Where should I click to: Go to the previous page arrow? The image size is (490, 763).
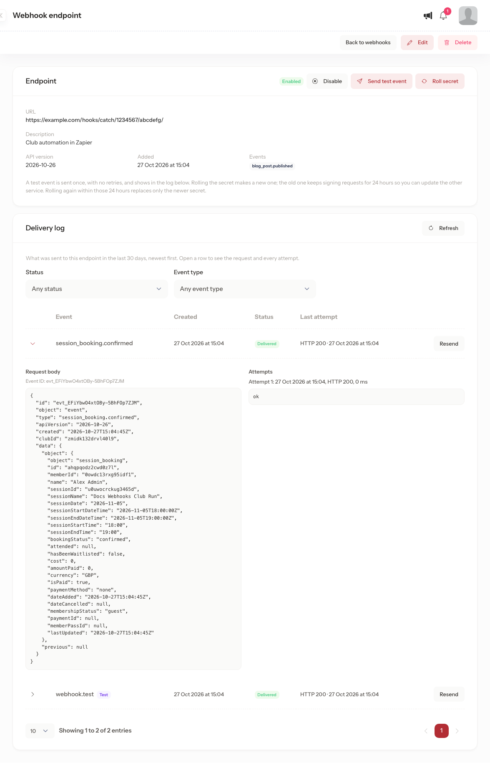click(x=426, y=731)
